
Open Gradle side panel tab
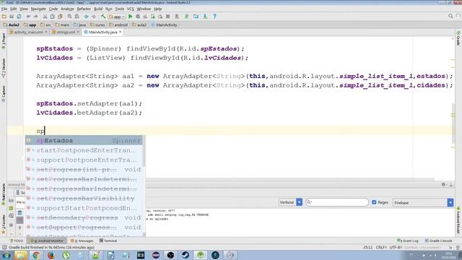click(x=458, y=38)
